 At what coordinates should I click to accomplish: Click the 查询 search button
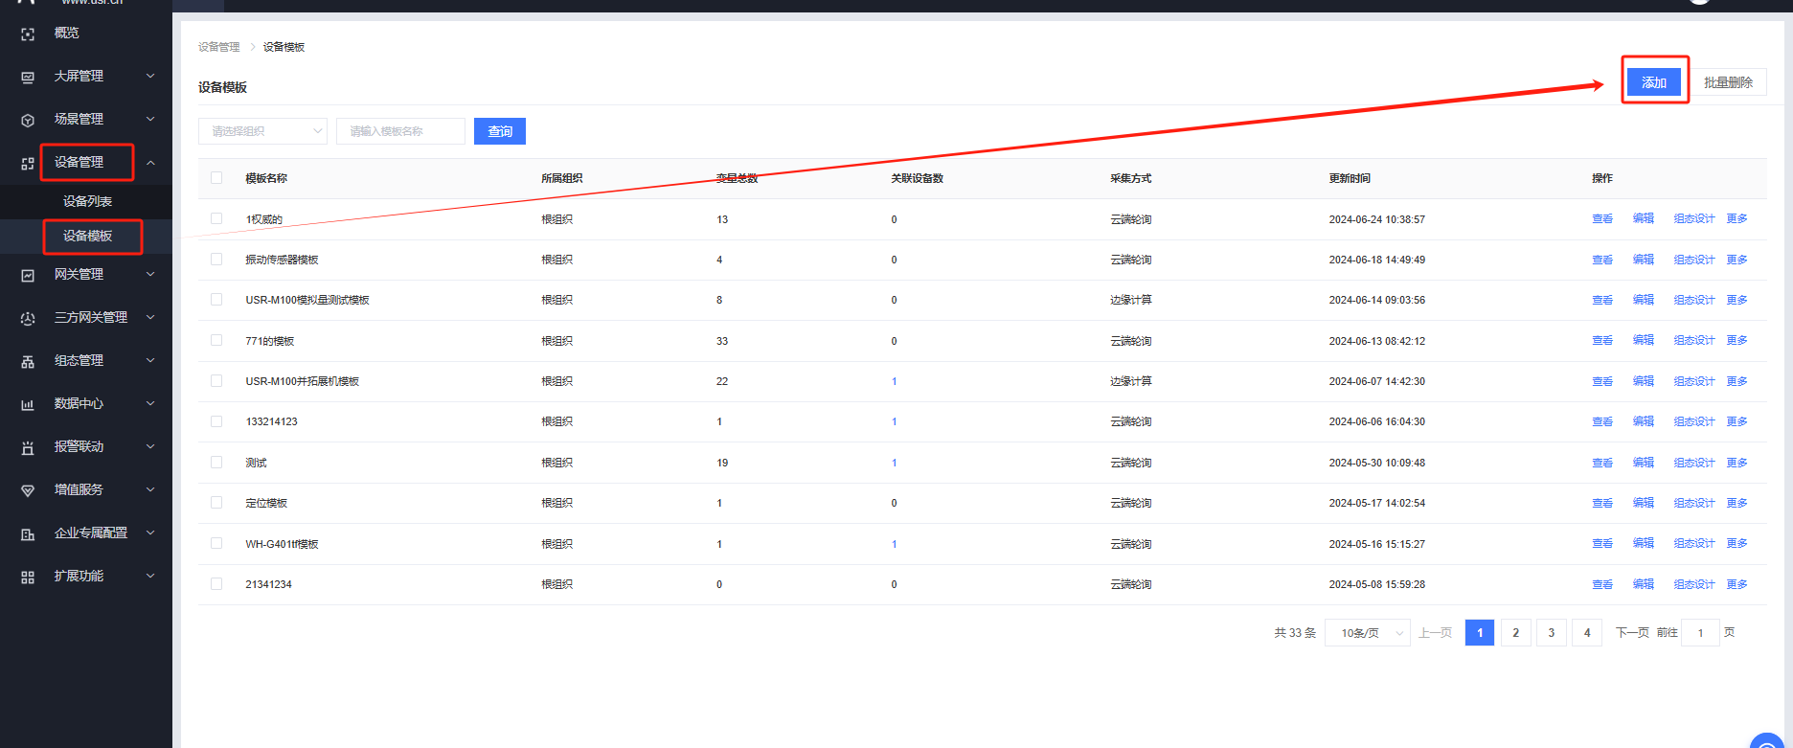pyautogui.click(x=500, y=131)
